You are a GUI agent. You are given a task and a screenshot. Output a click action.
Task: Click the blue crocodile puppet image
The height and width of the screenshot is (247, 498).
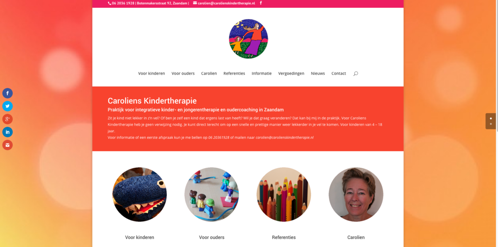[x=139, y=194]
